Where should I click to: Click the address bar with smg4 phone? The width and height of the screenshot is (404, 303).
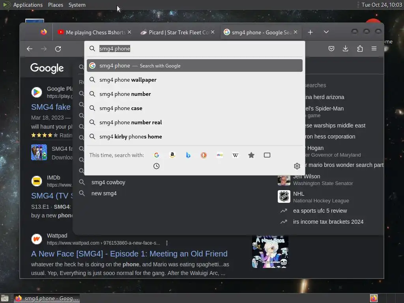(x=195, y=49)
